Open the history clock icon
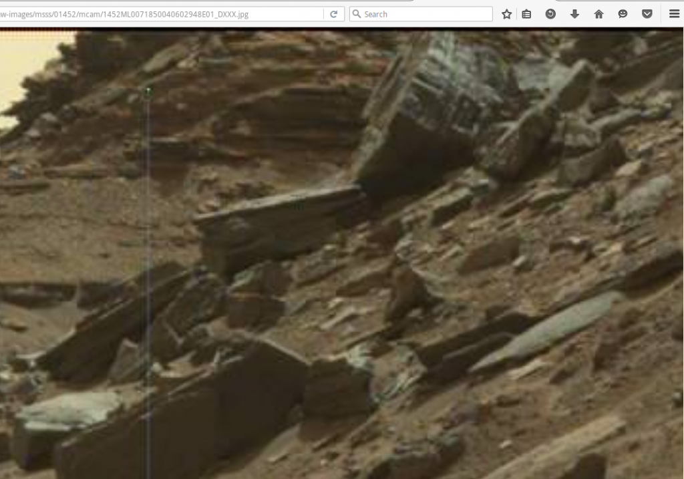This screenshot has width=684, height=479. click(x=550, y=14)
